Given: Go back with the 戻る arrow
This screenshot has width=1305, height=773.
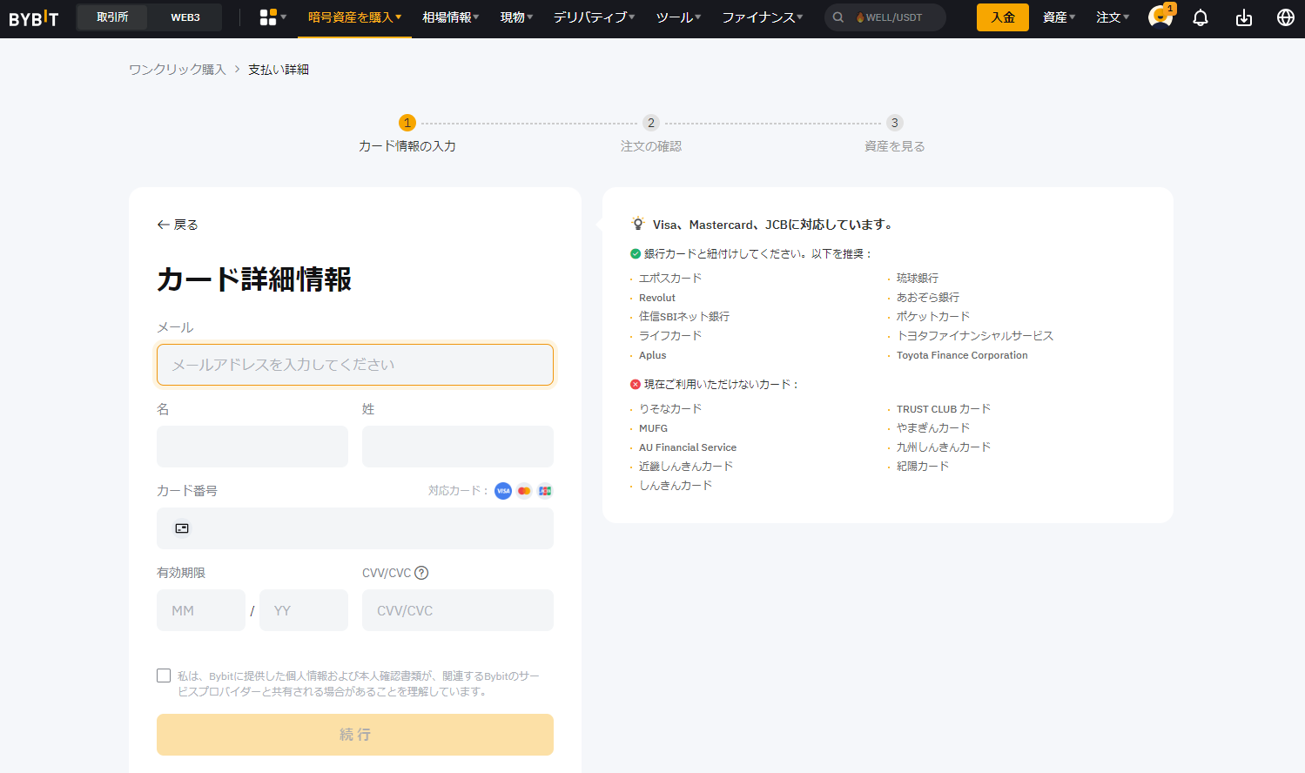Looking at the screenshot, I should click(178, 225).
